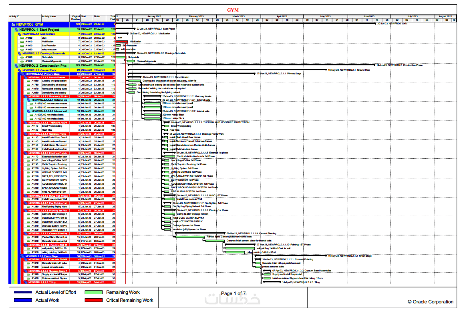Viewport: 465px width, 311px height.
Task: Select the NEWPROJ.2.1.2.3 Tiling row
Action: (x=69, y=282)
